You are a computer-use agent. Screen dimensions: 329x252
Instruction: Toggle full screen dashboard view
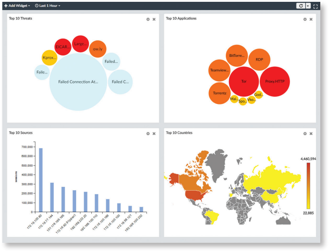click(316, 6)
